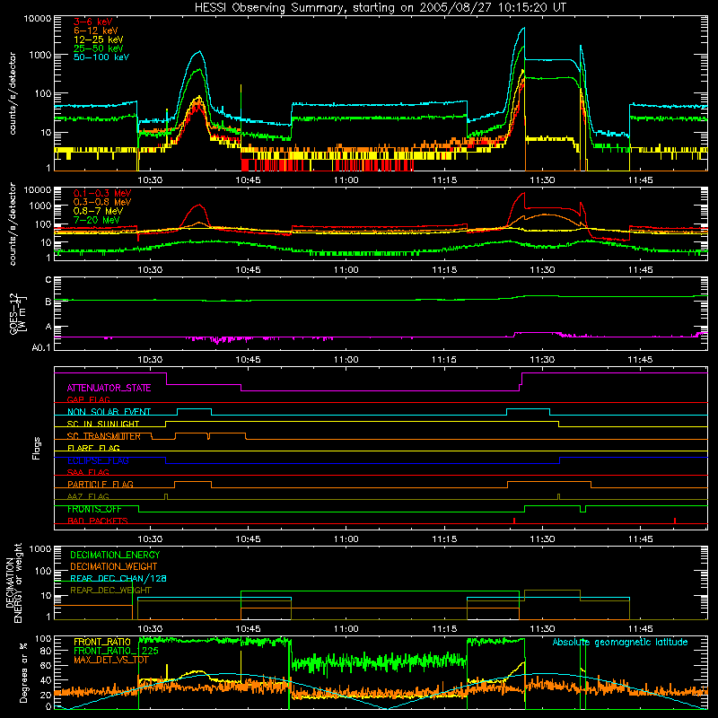The image size is (718, 718).
Task: Click the FRONT_RATIO legend label
Action: coord(102,642)
